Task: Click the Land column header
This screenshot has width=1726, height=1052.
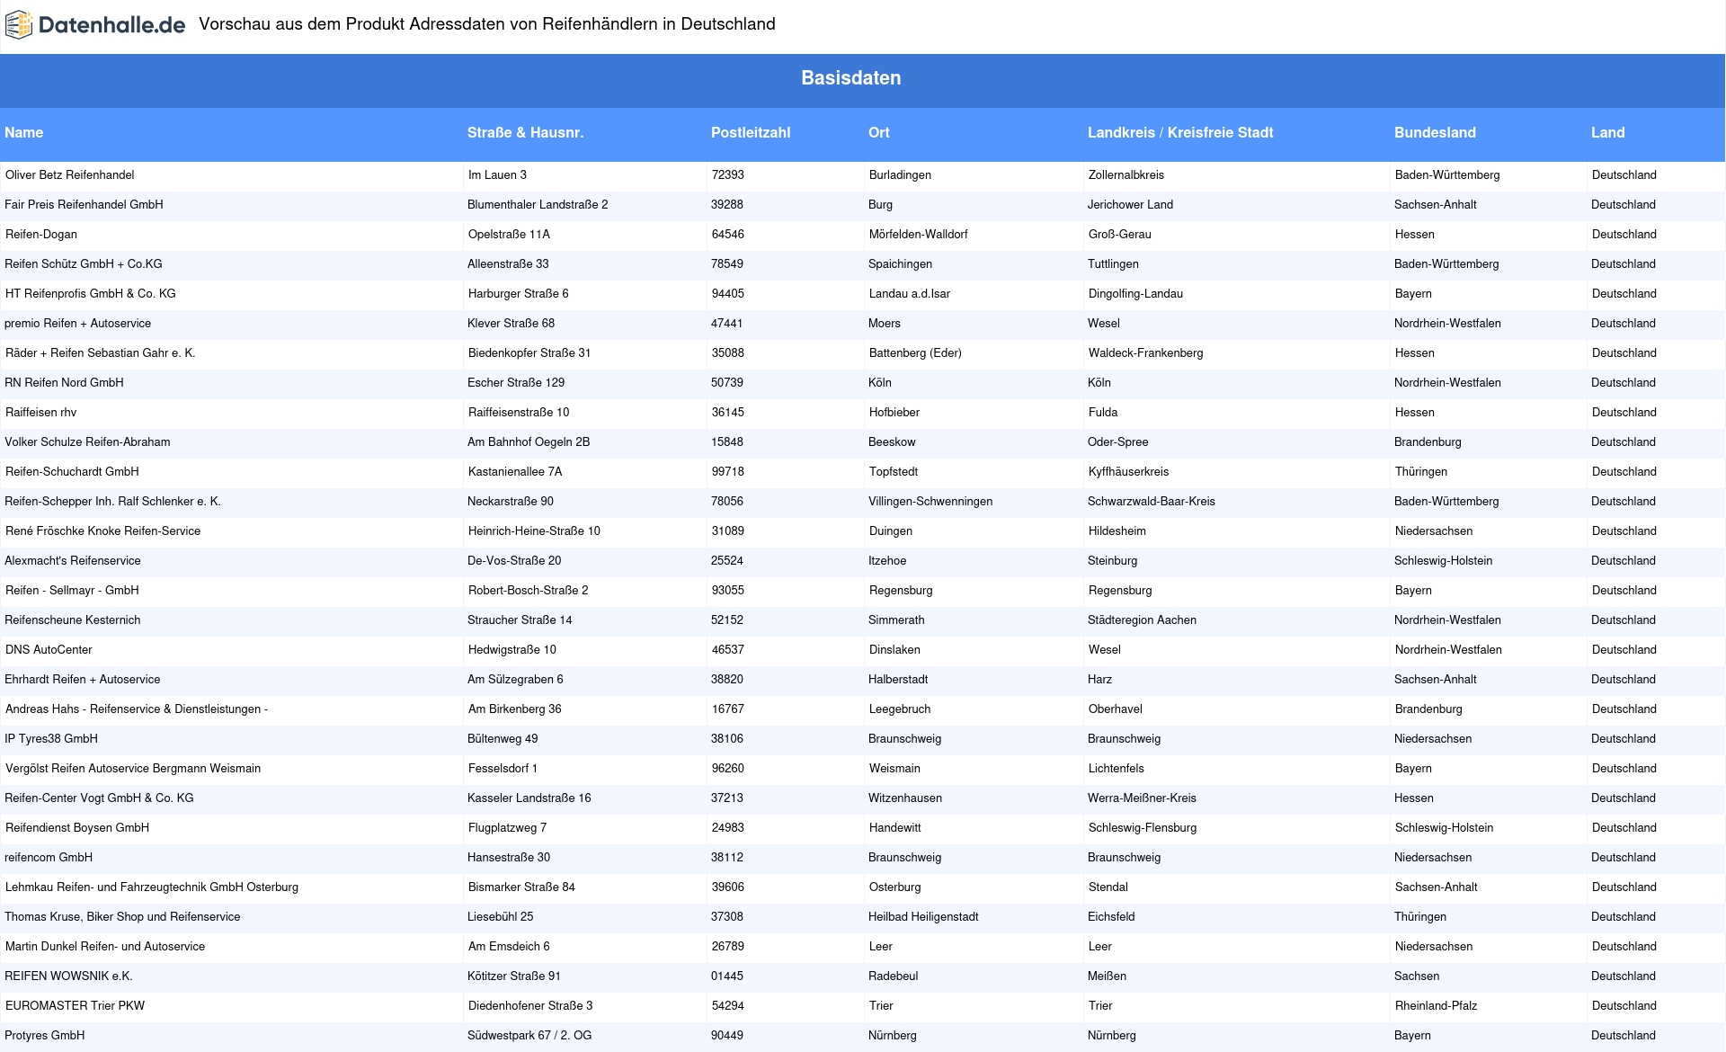Action: point(1607,132)
